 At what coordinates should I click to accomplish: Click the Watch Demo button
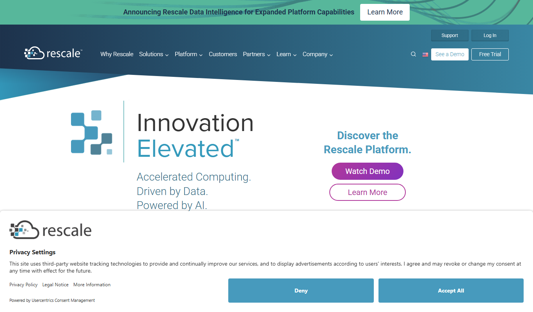pos(368,171)
